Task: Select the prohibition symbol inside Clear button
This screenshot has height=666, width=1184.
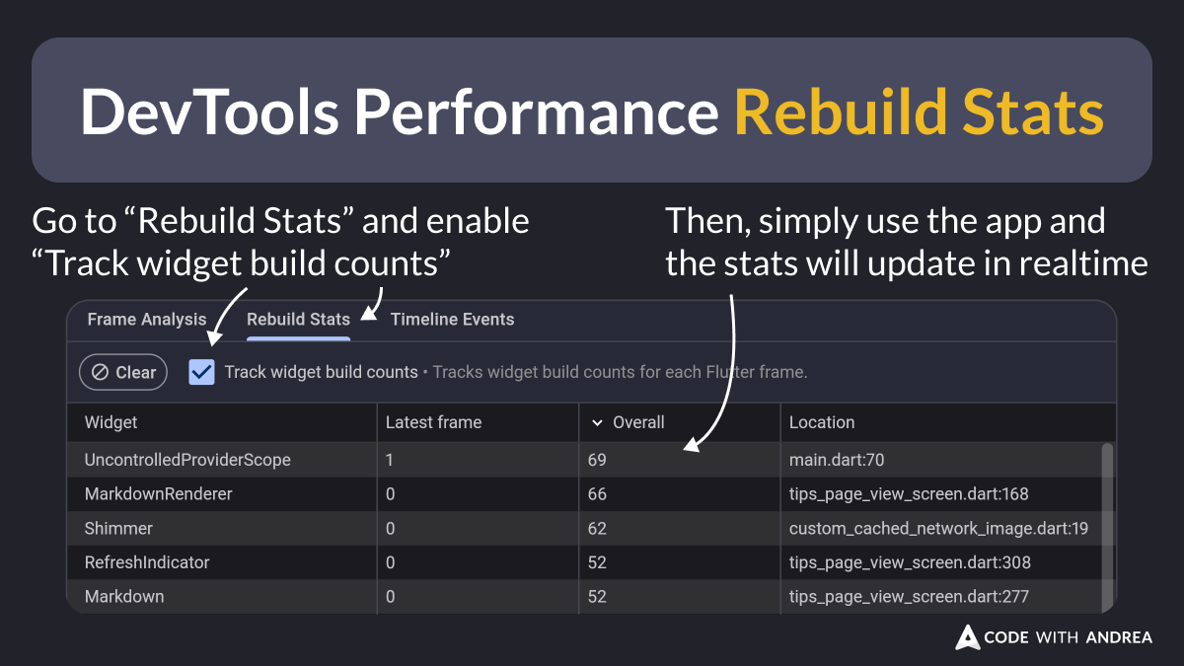Action: coord(102,372)
